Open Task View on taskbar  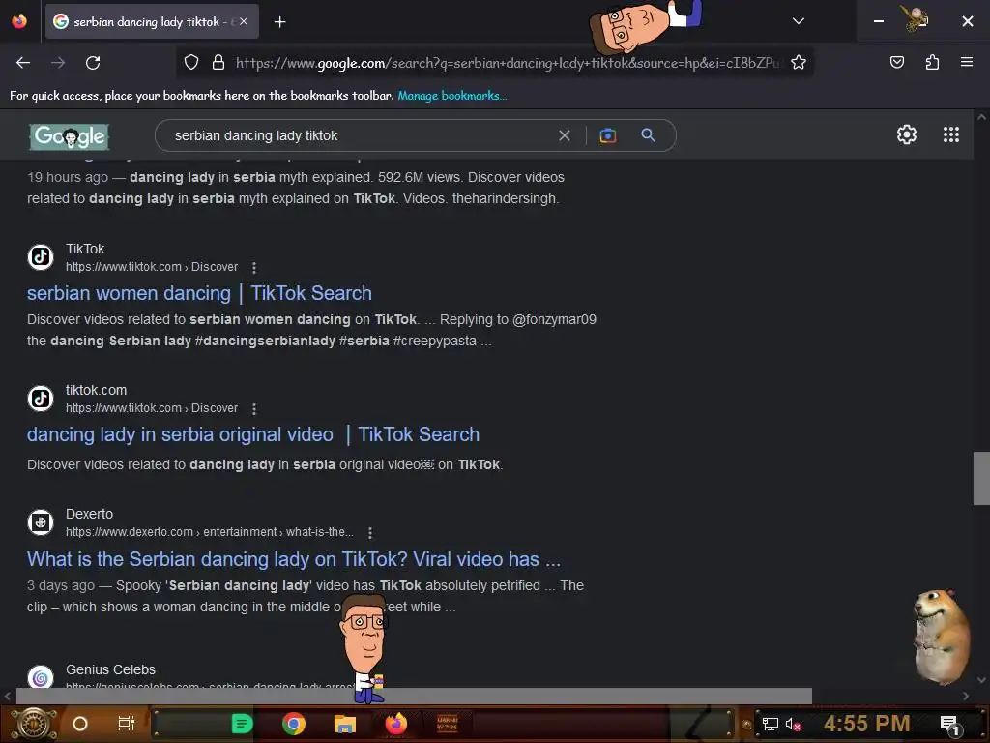coord(127,724)
